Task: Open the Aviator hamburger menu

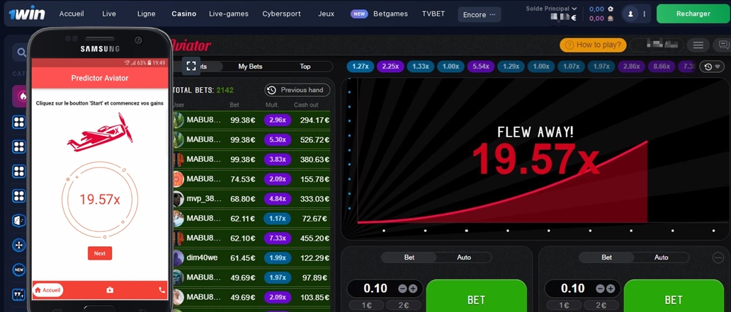Action: [698, 45]
